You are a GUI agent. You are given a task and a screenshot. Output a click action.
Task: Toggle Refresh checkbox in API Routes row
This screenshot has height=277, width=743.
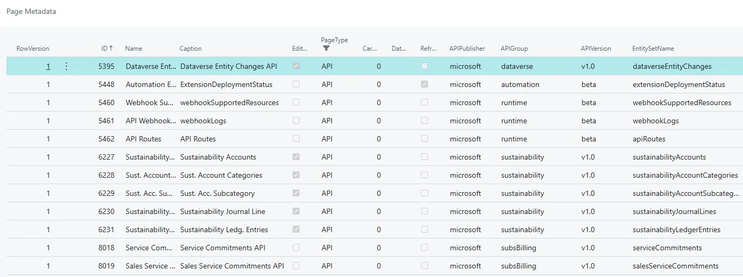coord(424,139)
